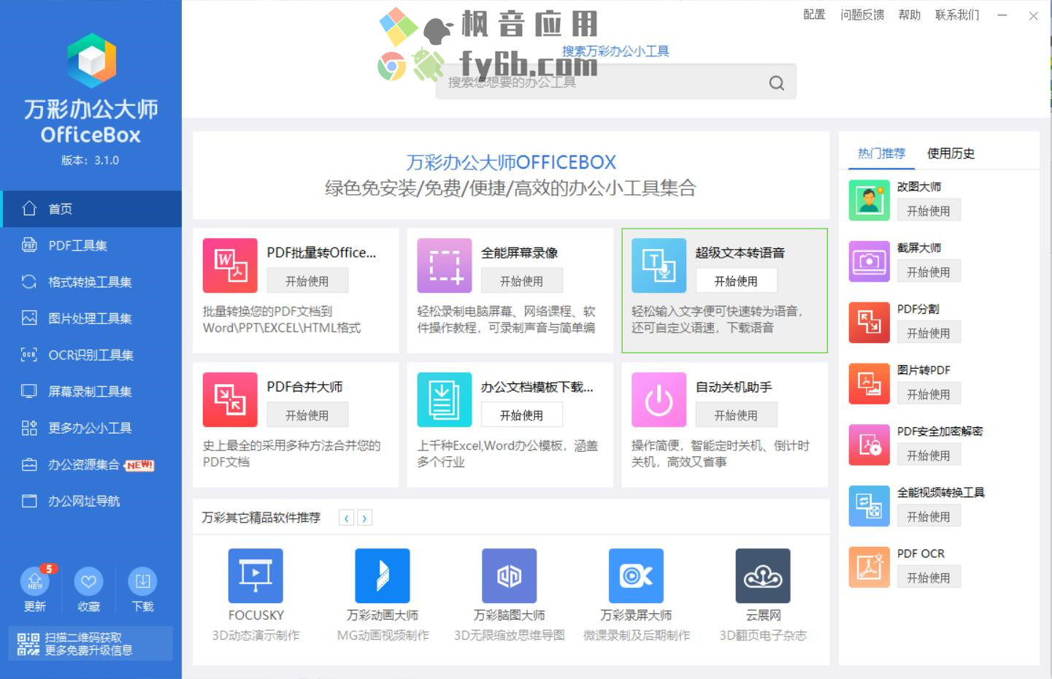Click the 截屏大师 camera icon
The width and height of the screenshot is (1052, 679).
[x=869, y=261]
